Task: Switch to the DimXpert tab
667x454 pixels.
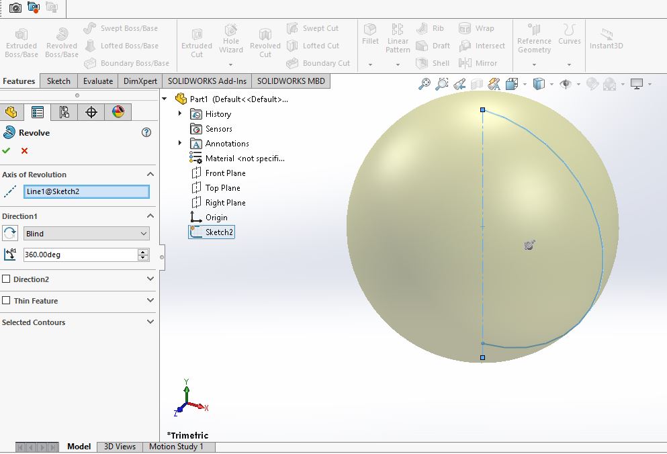Action: (x=140, y=81)
